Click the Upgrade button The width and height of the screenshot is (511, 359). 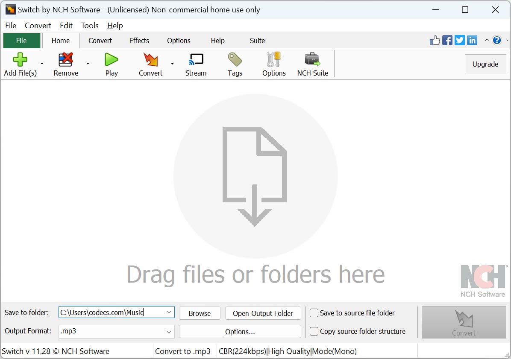[x=485, y=64]
